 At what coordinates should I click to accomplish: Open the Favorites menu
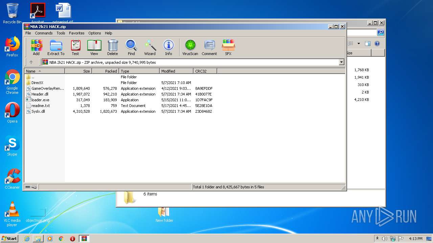(77, 33)
